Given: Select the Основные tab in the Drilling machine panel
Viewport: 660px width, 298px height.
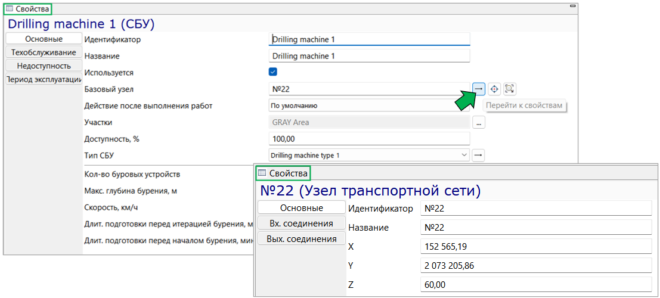Looking at the screenshot, I should (44, 39).
